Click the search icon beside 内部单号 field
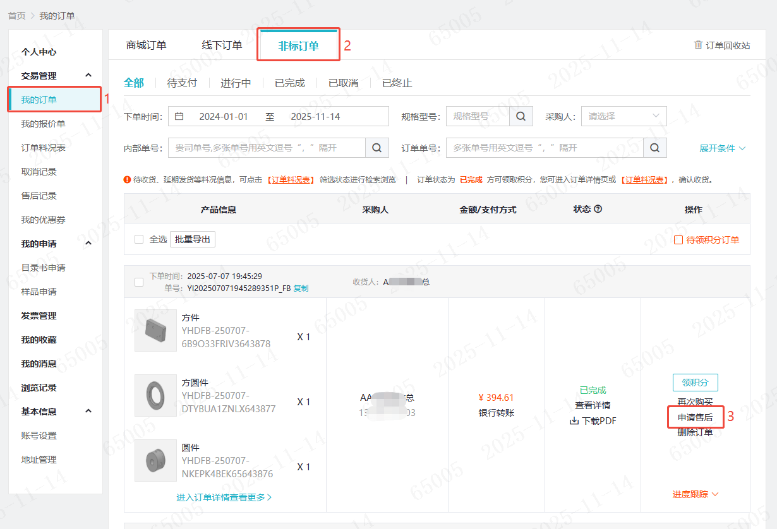This screenshot has height=529, width=777. tap(376, 148)
